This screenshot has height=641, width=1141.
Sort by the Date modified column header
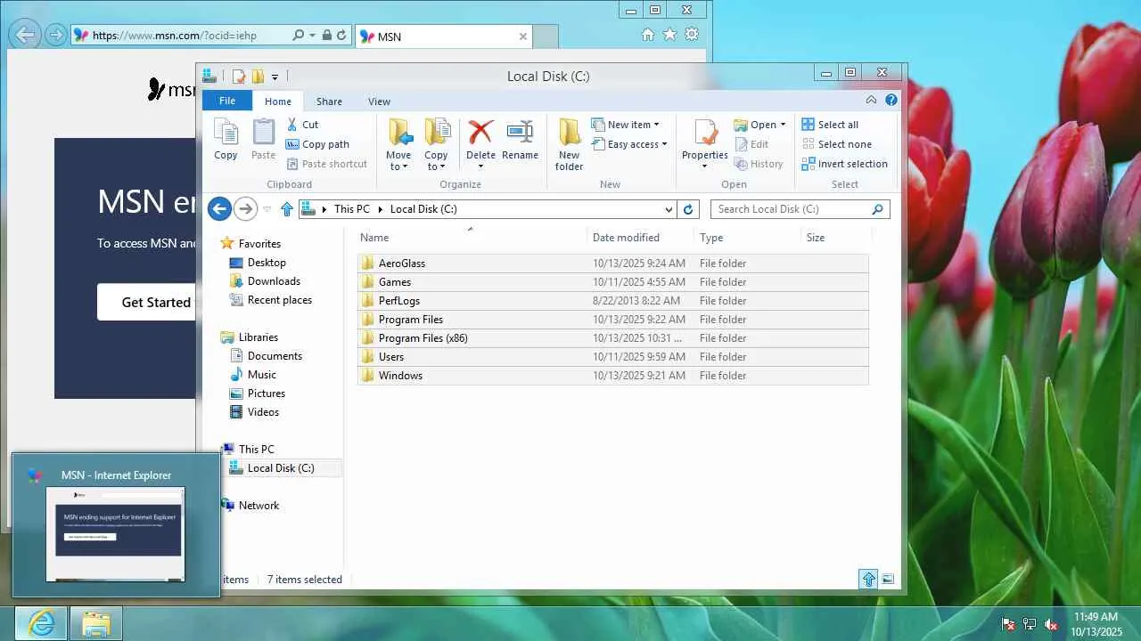(x=641, y=238)
